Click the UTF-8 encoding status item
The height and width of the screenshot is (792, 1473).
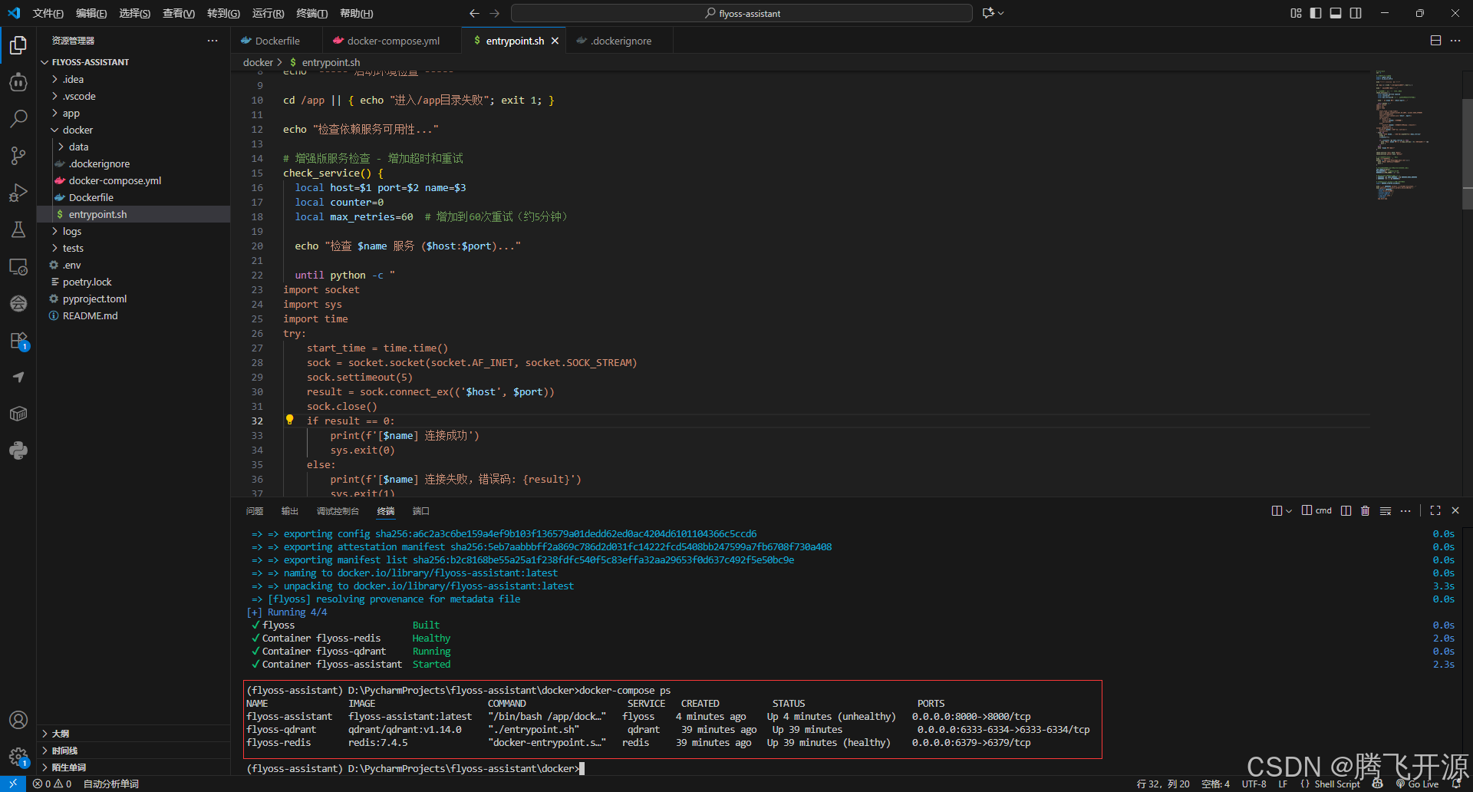1254,784
